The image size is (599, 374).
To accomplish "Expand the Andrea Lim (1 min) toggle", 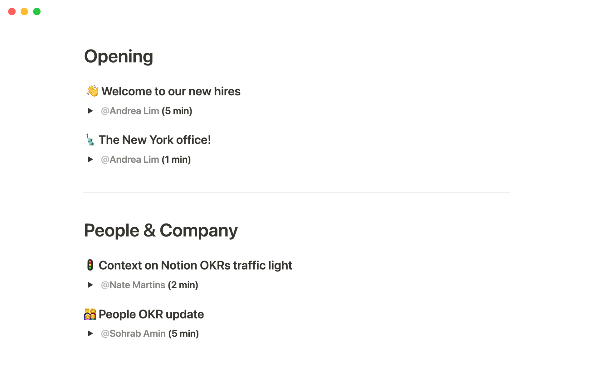I will [90, 159].
